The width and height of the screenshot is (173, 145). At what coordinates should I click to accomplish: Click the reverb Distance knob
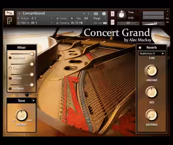151,115
